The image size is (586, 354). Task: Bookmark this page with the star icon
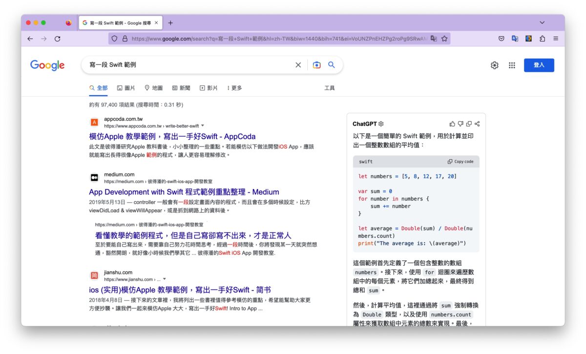click(x=444, y=39)
